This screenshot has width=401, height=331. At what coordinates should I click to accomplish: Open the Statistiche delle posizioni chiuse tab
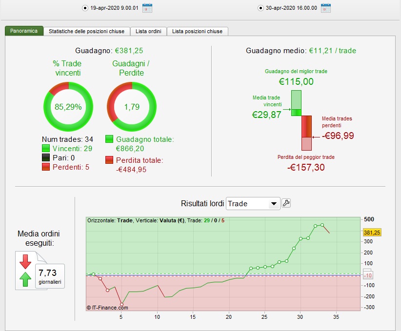click(x=86, y=31)
